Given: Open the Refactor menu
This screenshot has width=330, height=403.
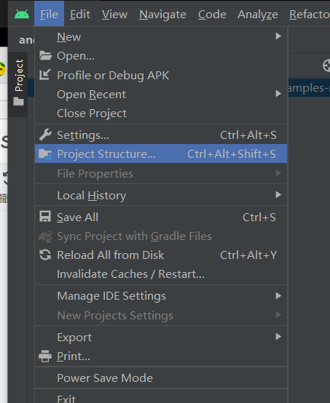Looking at the screenshot, I should pos(310,14).
